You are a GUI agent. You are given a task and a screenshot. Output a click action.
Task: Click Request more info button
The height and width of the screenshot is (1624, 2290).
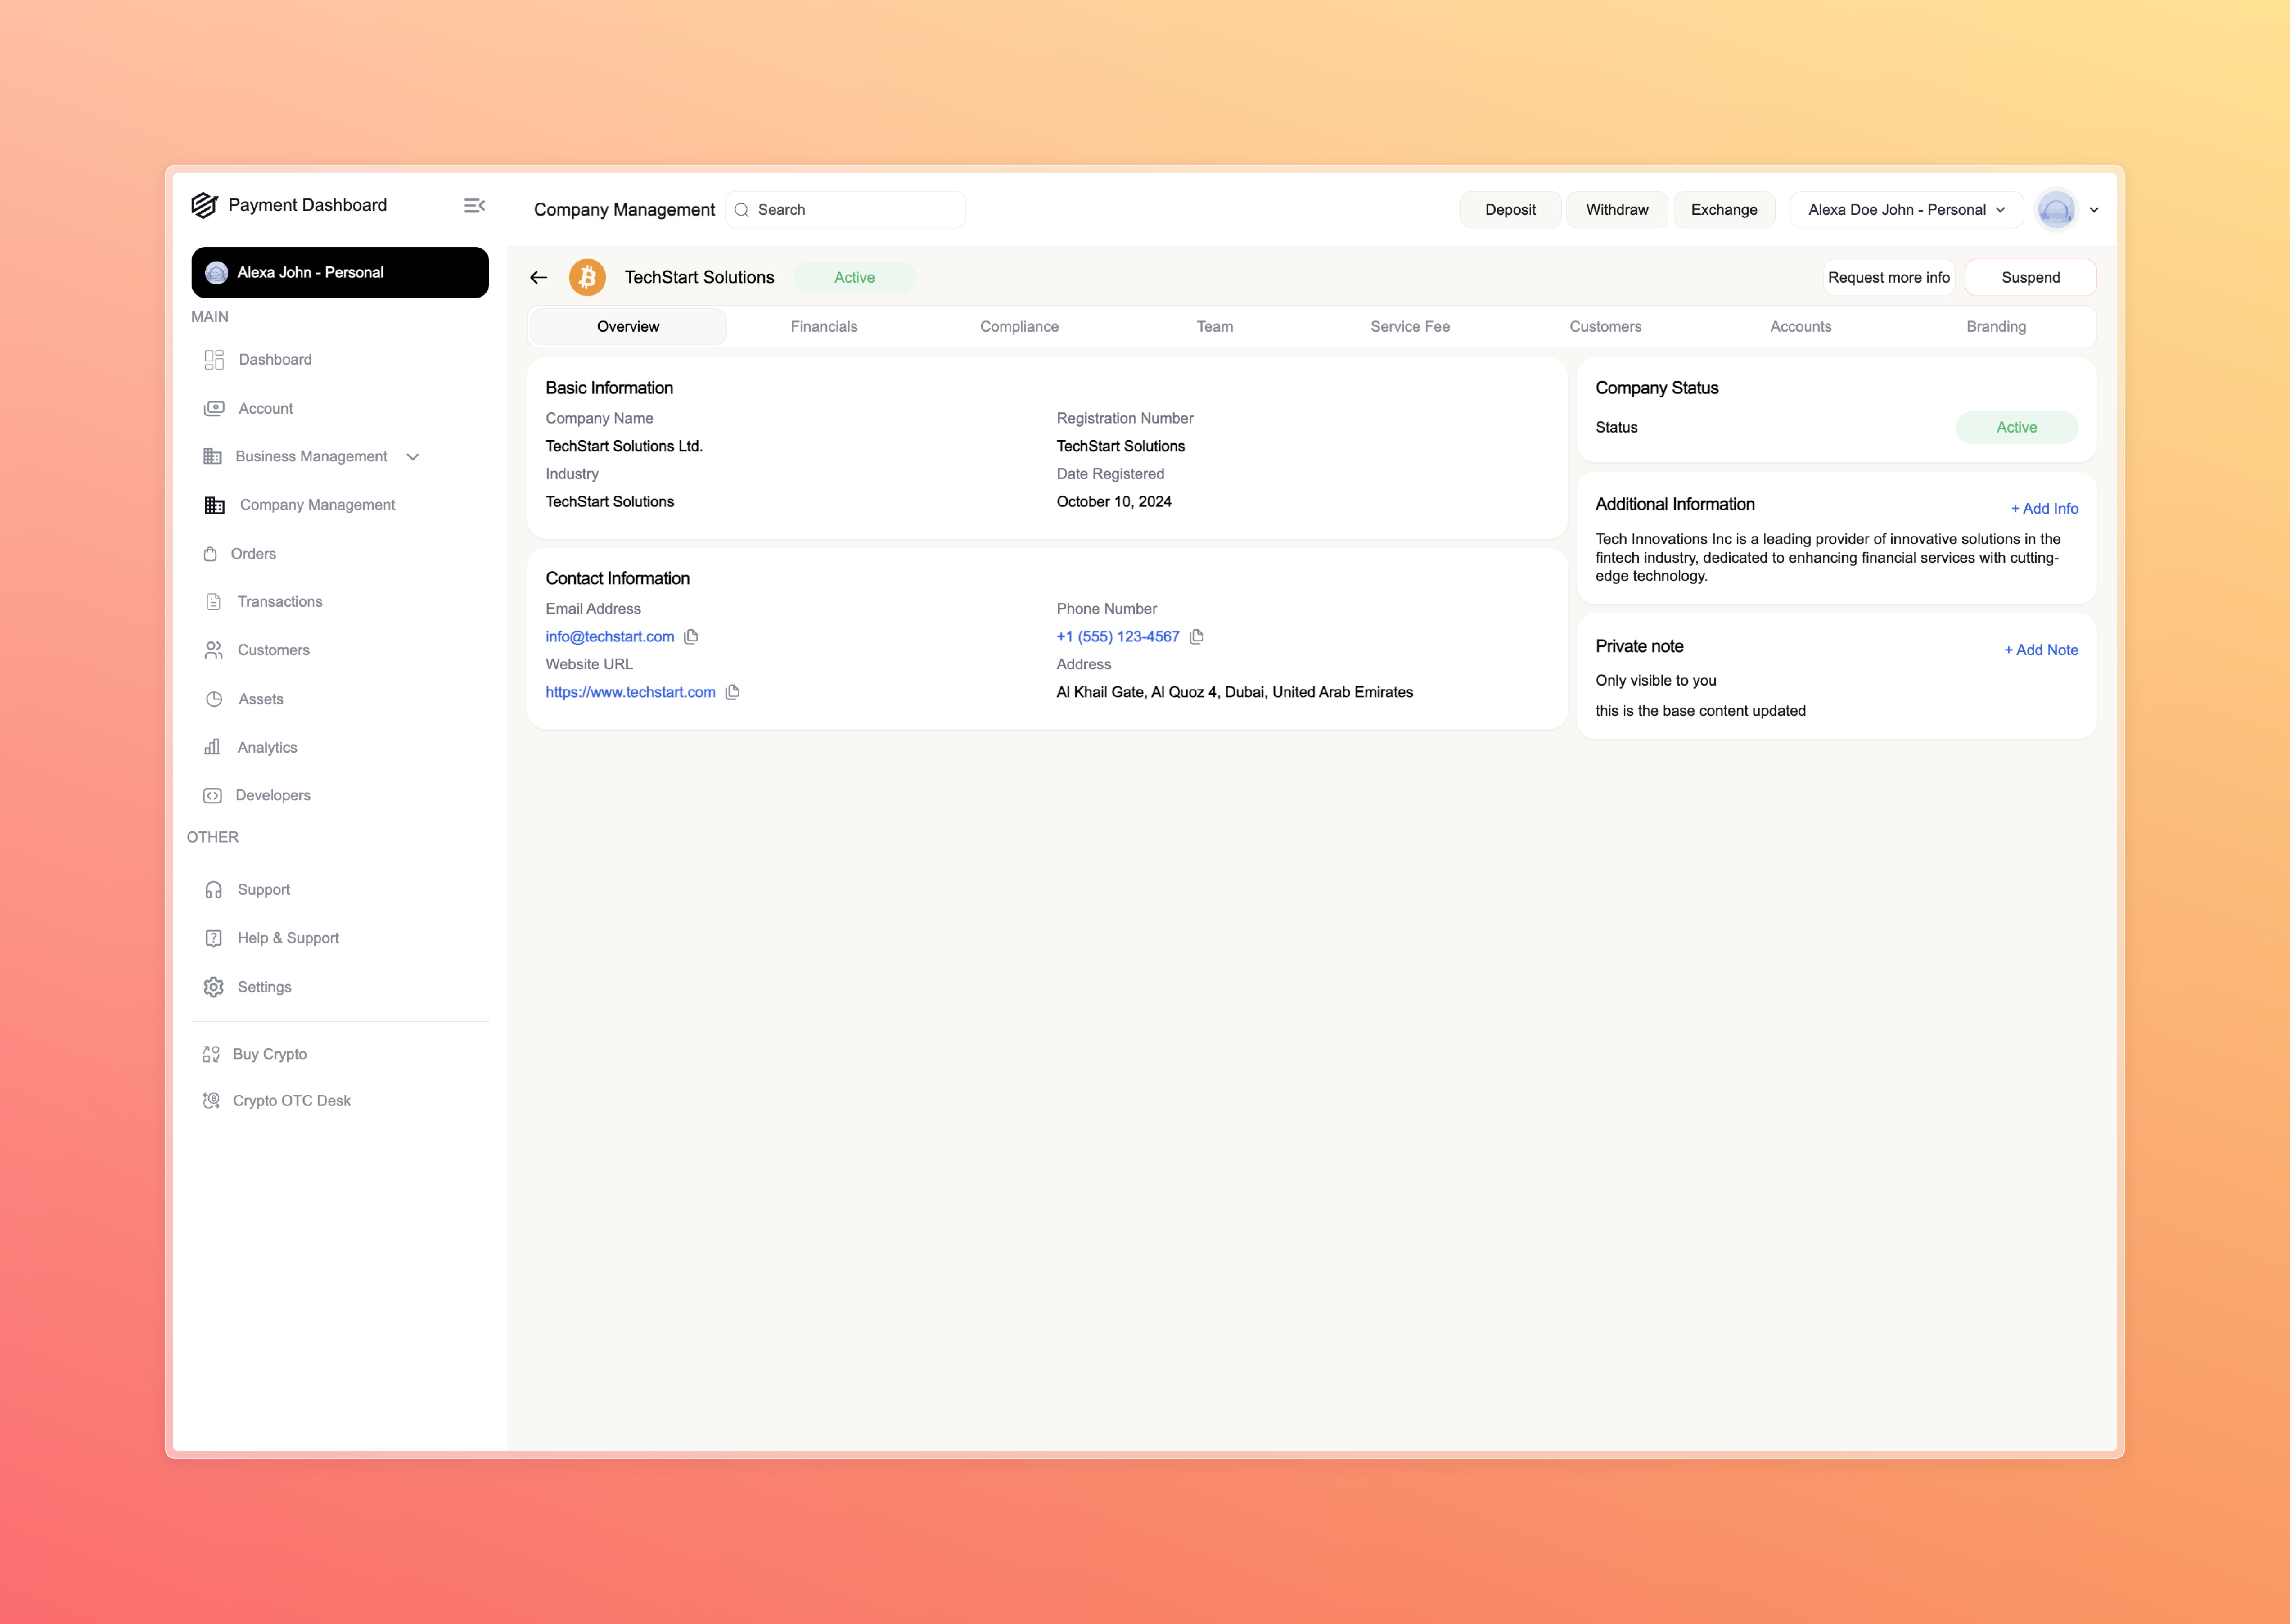point(1889,278)
